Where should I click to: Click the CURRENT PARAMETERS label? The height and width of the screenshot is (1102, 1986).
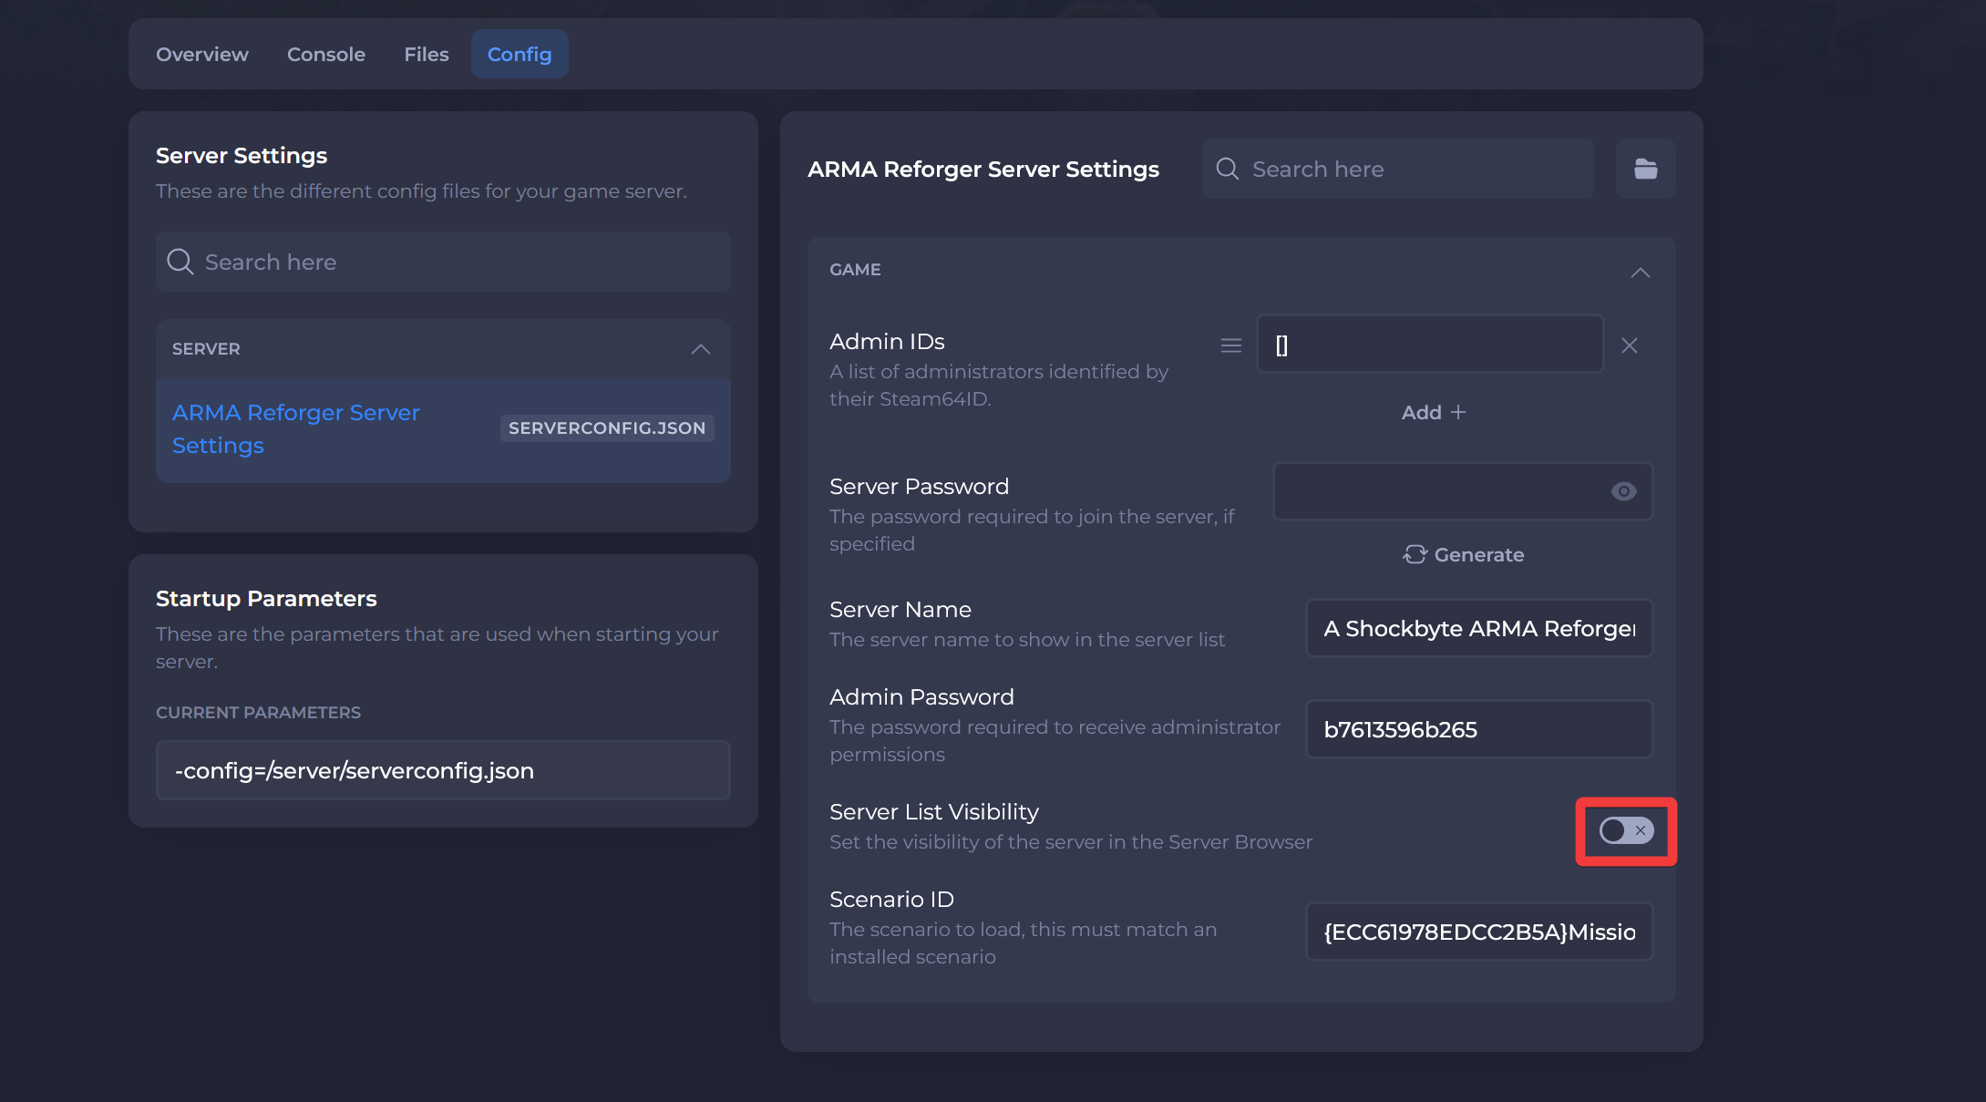tap(258, 712)
